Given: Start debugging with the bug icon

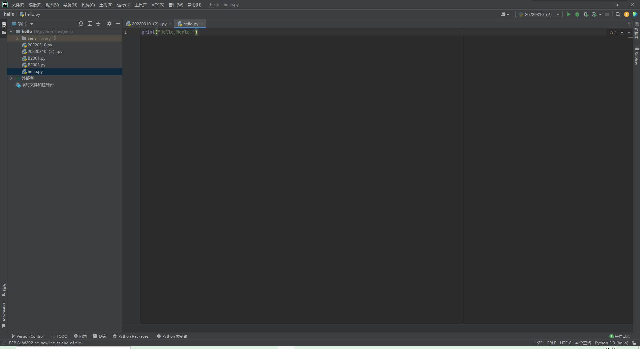Looking at the screenshot, I should click(577, 14).
